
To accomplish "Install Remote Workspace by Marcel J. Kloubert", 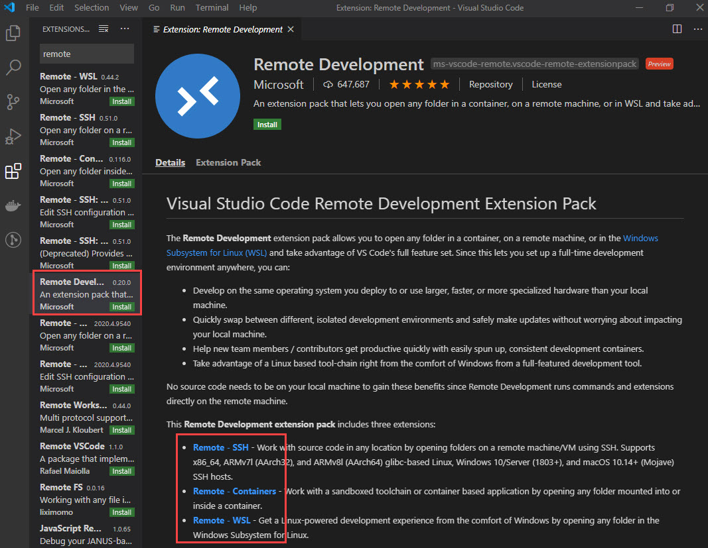I will coord(122,430).
